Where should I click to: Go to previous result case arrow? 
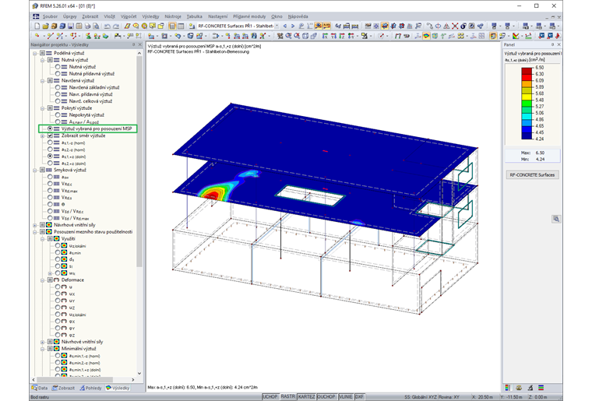pyautogui.click(x=284, y=26)
